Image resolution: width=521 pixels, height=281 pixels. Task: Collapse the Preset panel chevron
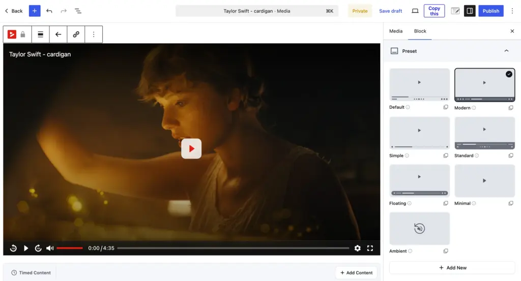coord(506,51)
